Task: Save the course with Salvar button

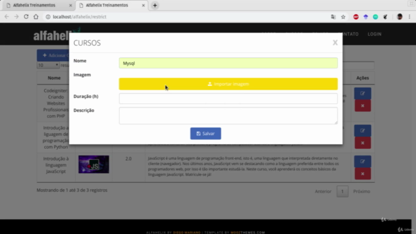Action: [205, 133]
